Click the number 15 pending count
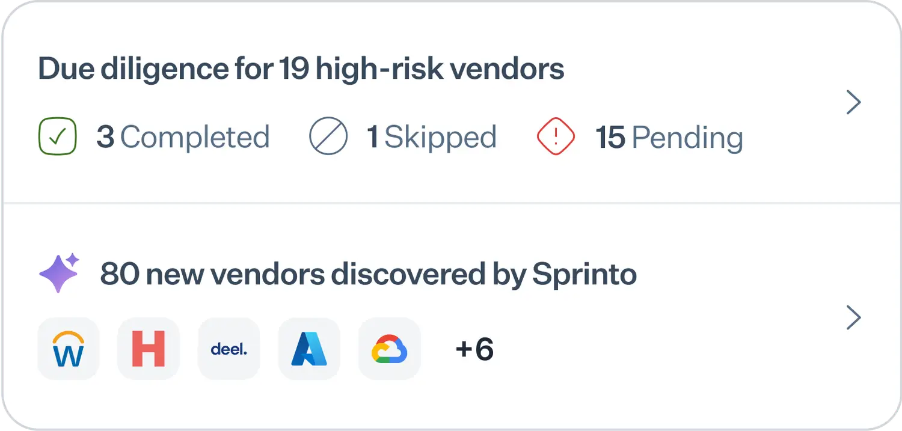Screen dimensions: 902x431 point(610,138)
